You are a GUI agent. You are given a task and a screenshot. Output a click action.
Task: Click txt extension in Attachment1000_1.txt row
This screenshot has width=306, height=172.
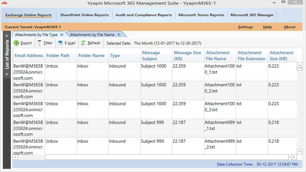[x=239, y=66]
